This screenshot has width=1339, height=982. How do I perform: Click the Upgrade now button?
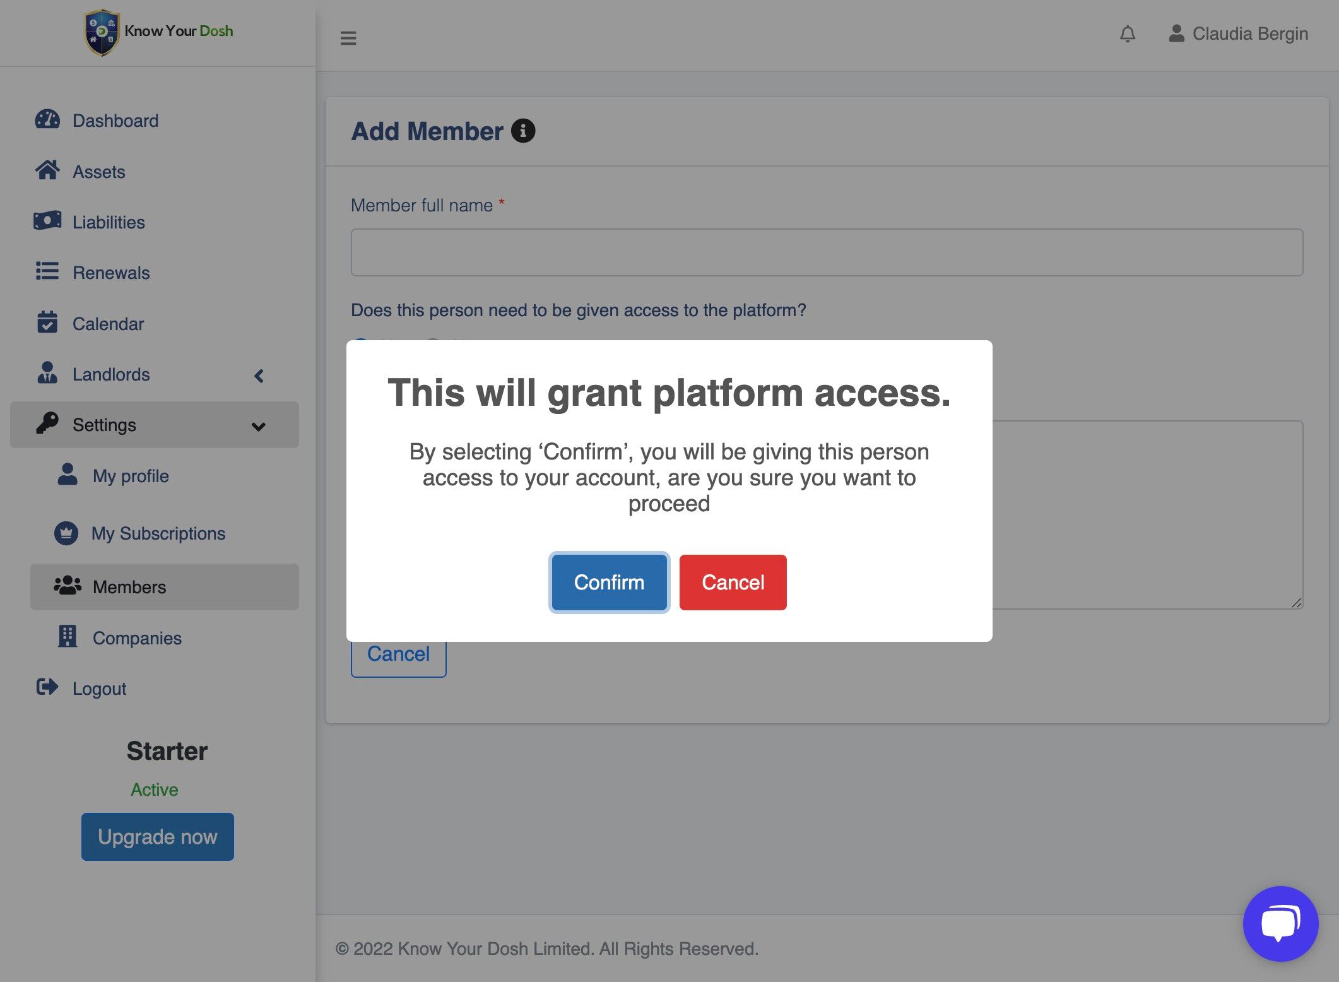[158, 837]
